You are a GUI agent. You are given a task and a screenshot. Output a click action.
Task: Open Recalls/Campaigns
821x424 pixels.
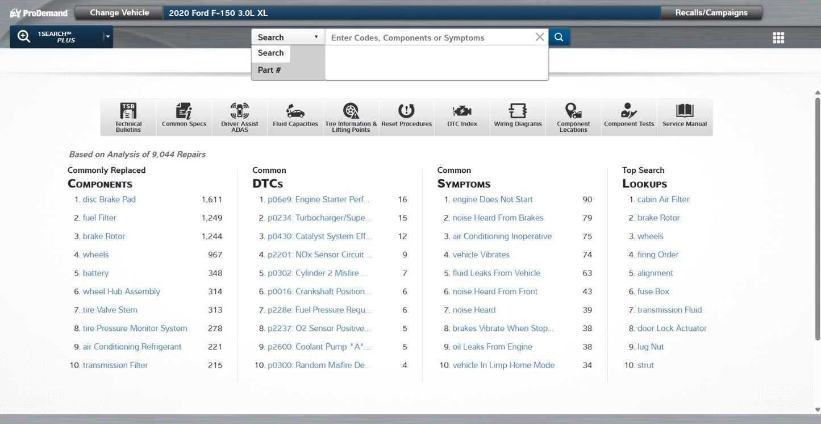pyautogui.click(x=711, y=13)
